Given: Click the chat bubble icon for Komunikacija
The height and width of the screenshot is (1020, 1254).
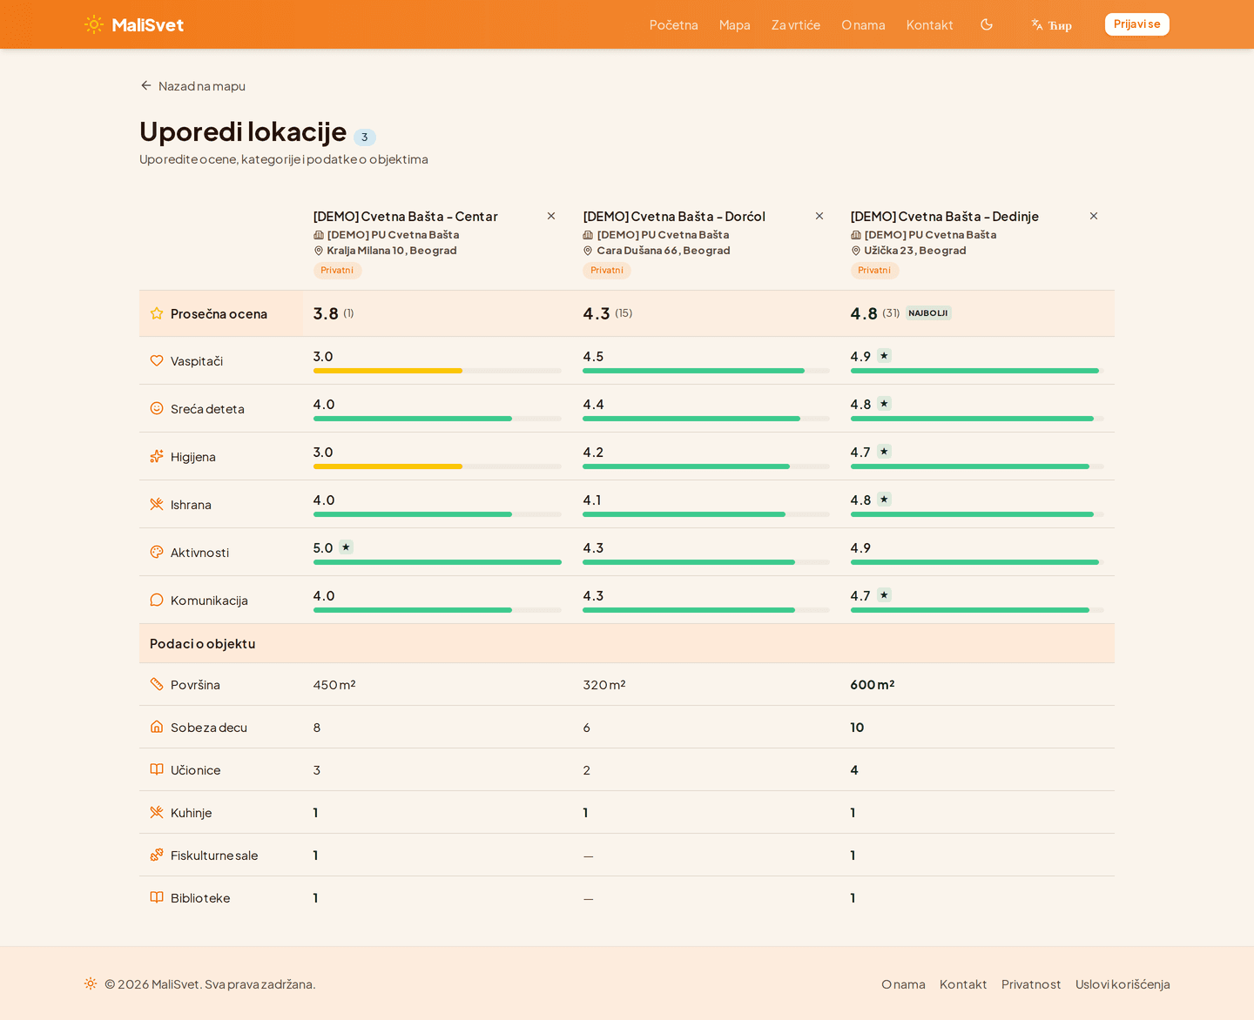Looking at the screenshot, I should (156, 600).
